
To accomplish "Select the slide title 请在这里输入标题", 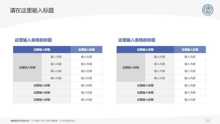I will click(32, 10).
